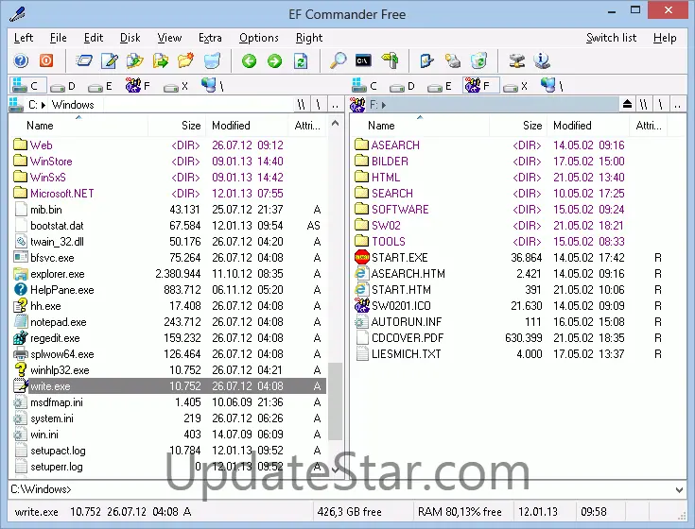Click the View file toolbar icon
695x529 pixels.
pos(84,60)
